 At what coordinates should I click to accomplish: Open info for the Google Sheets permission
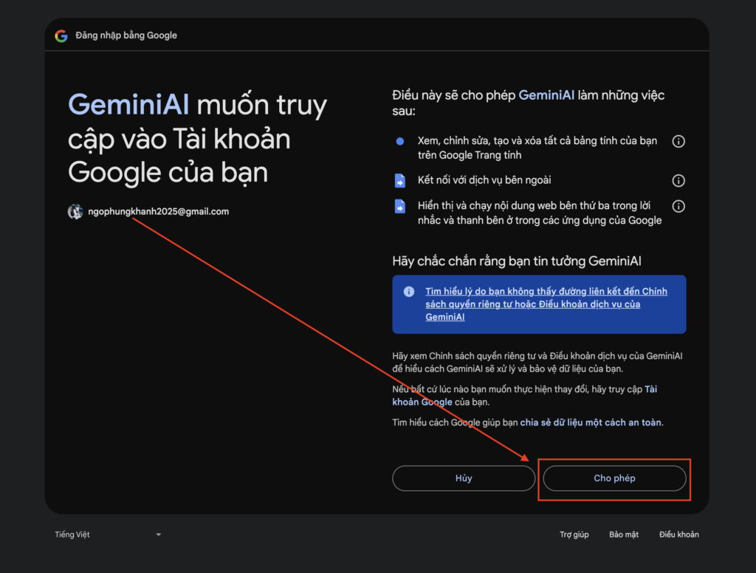pyautogui.click(x=678, y=141)
